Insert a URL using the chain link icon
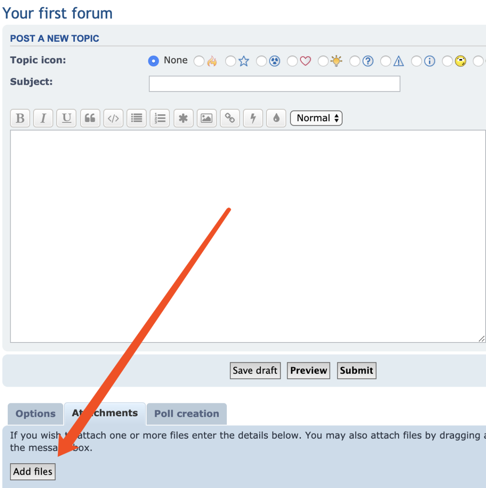 (230, 118)
